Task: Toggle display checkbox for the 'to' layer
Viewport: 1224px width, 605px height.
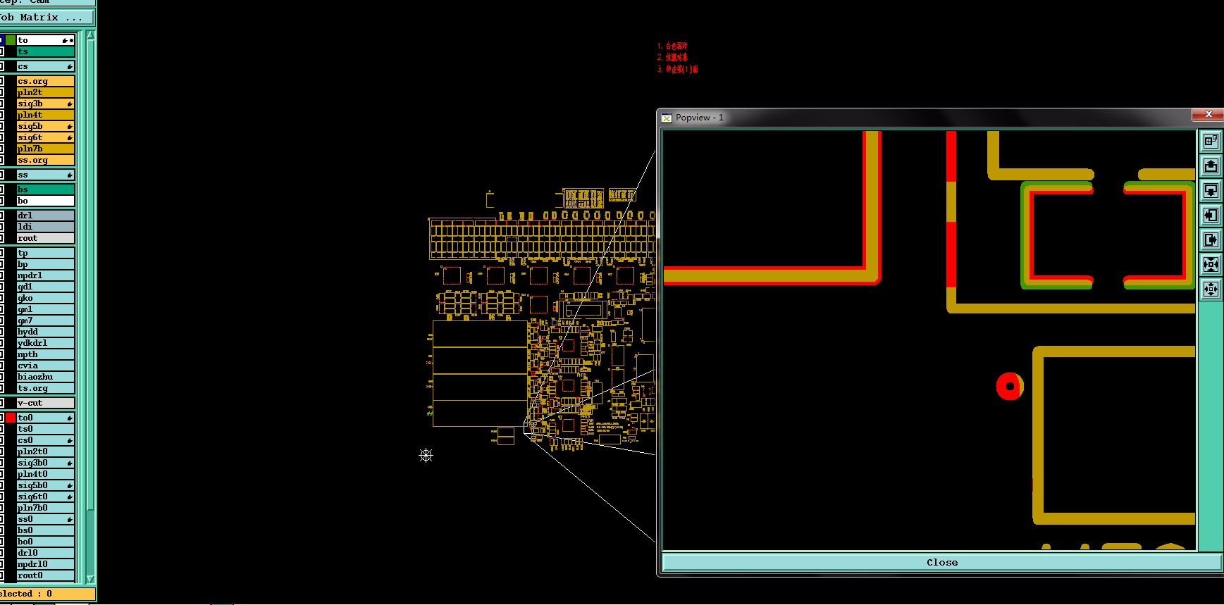Action: click(x=1, y=41)
